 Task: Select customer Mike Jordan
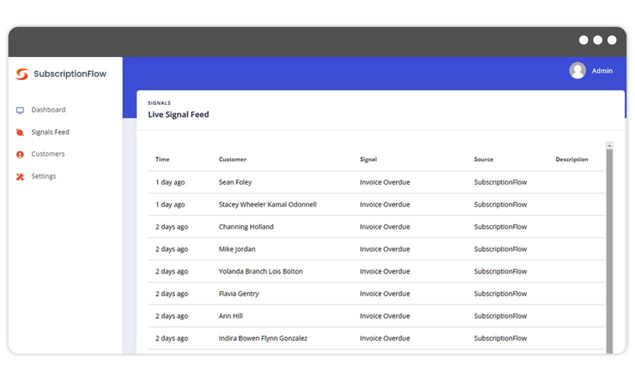coord(237,249)
